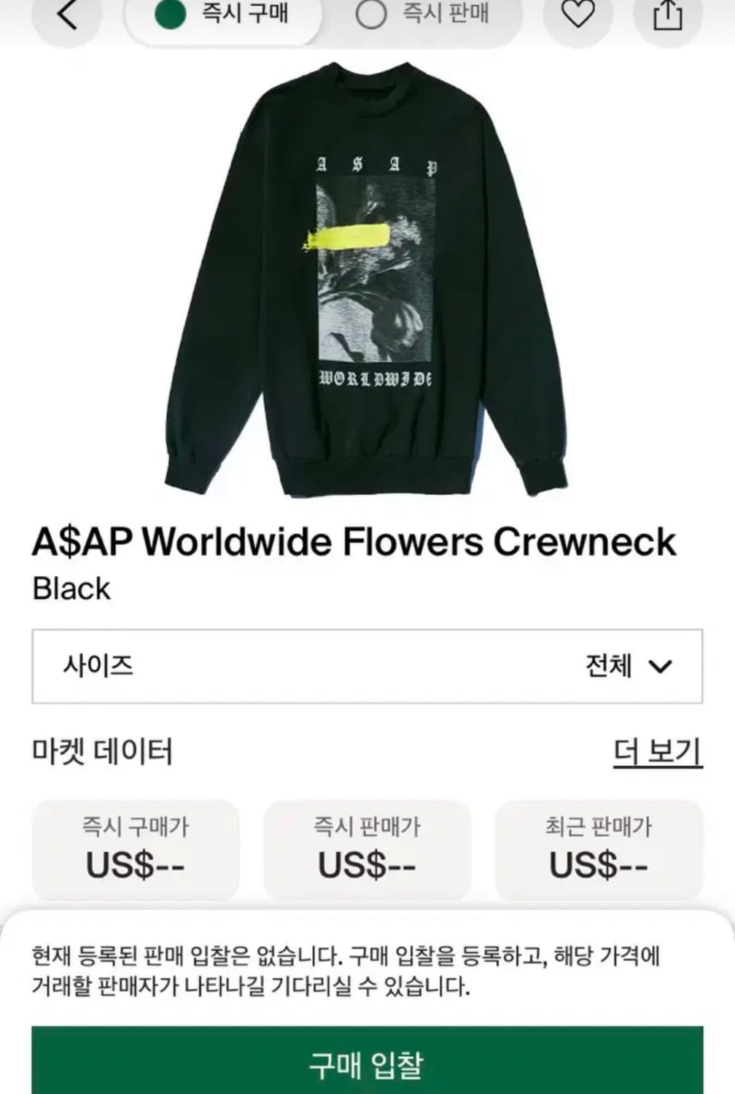Open the 사이즈 size dropdown

367,667
